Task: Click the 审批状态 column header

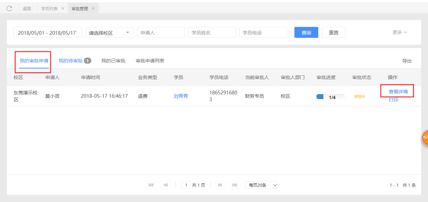Action: point(362,77)
